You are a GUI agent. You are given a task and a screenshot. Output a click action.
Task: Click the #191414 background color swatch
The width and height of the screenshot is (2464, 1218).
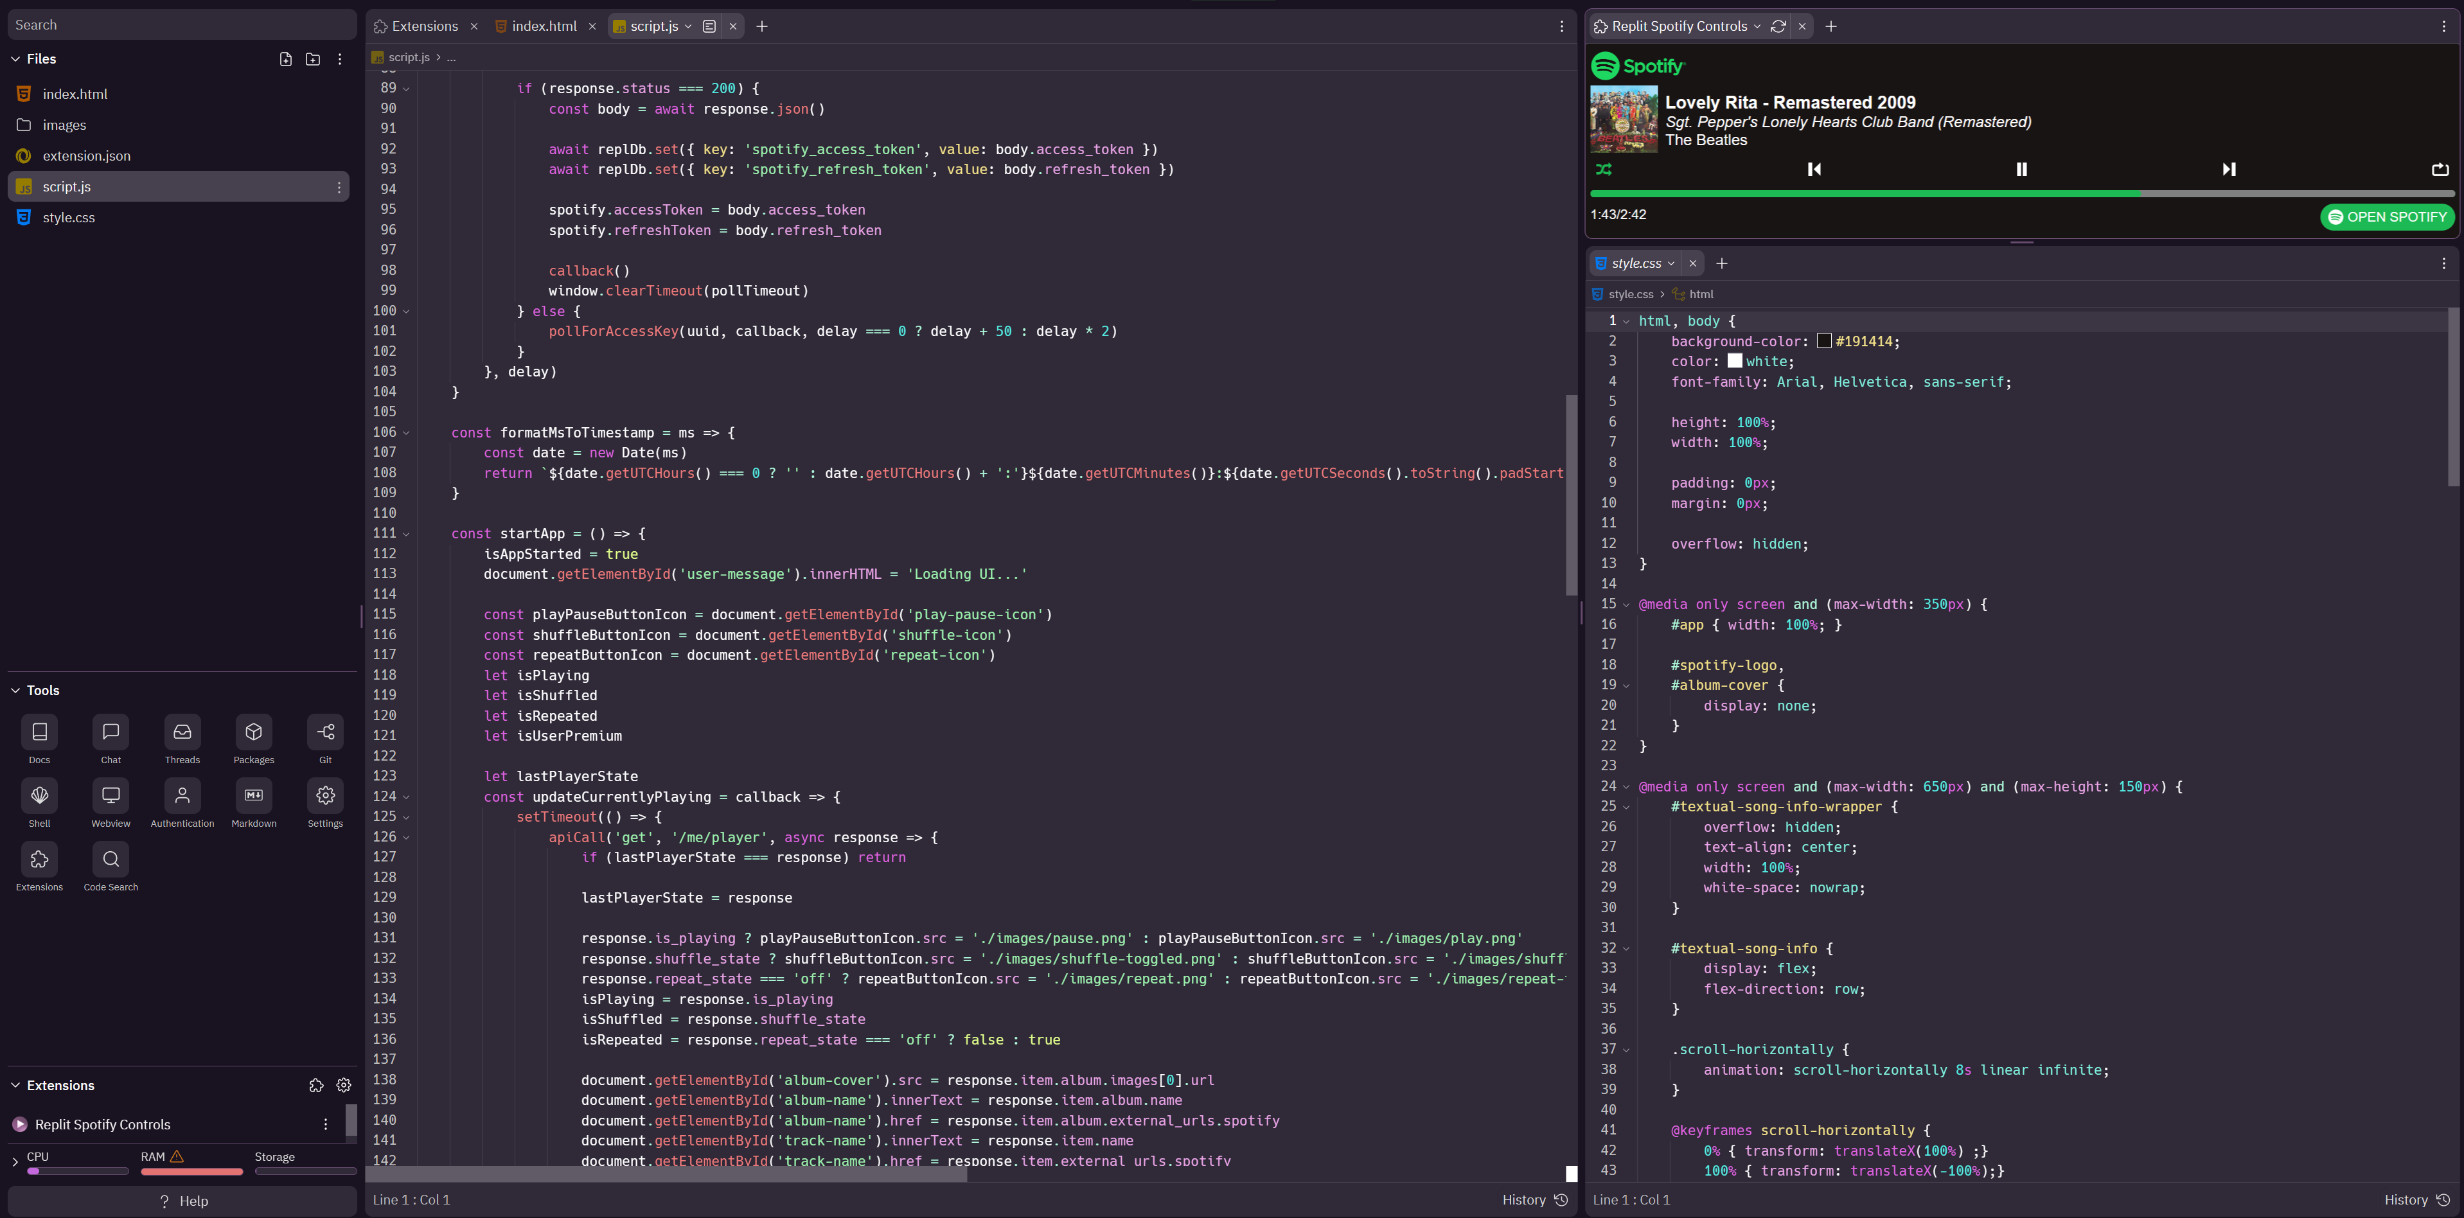[x=1824, y=341]
